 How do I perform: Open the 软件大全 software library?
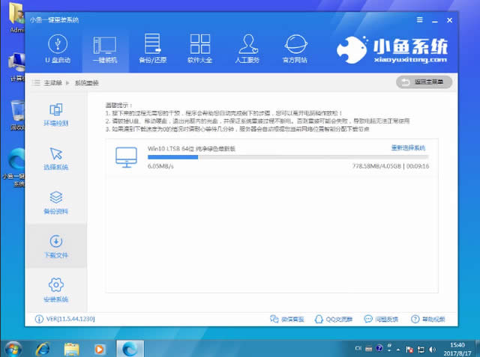(x=199, y=49)
